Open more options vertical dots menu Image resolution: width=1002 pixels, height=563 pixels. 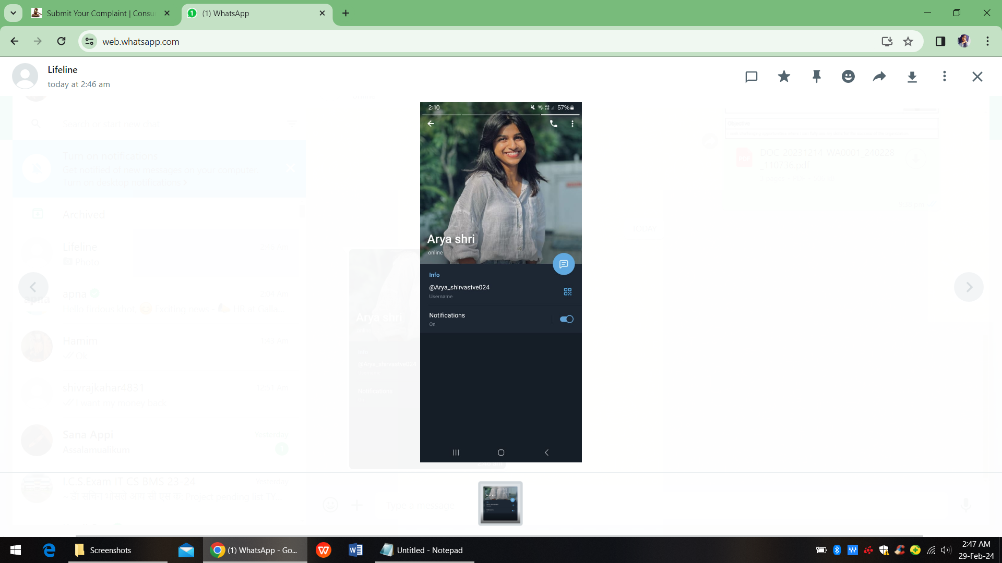click(944, 77)
